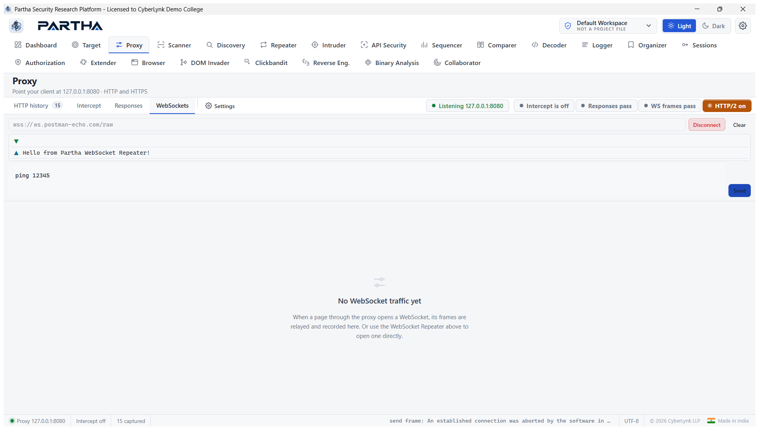Viewport: 759px width, 430px height.
Task: Switch to Light theme
Action: pyautogui.click(x=679, y=26)
